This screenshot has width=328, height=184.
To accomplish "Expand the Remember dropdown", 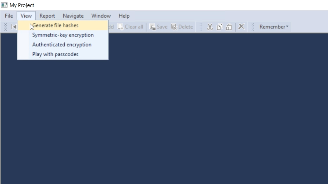I will pos(274,27).
